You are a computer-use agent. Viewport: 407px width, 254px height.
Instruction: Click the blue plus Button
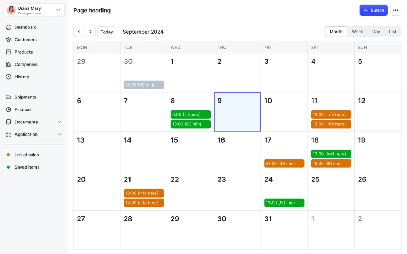pos(373,10)
